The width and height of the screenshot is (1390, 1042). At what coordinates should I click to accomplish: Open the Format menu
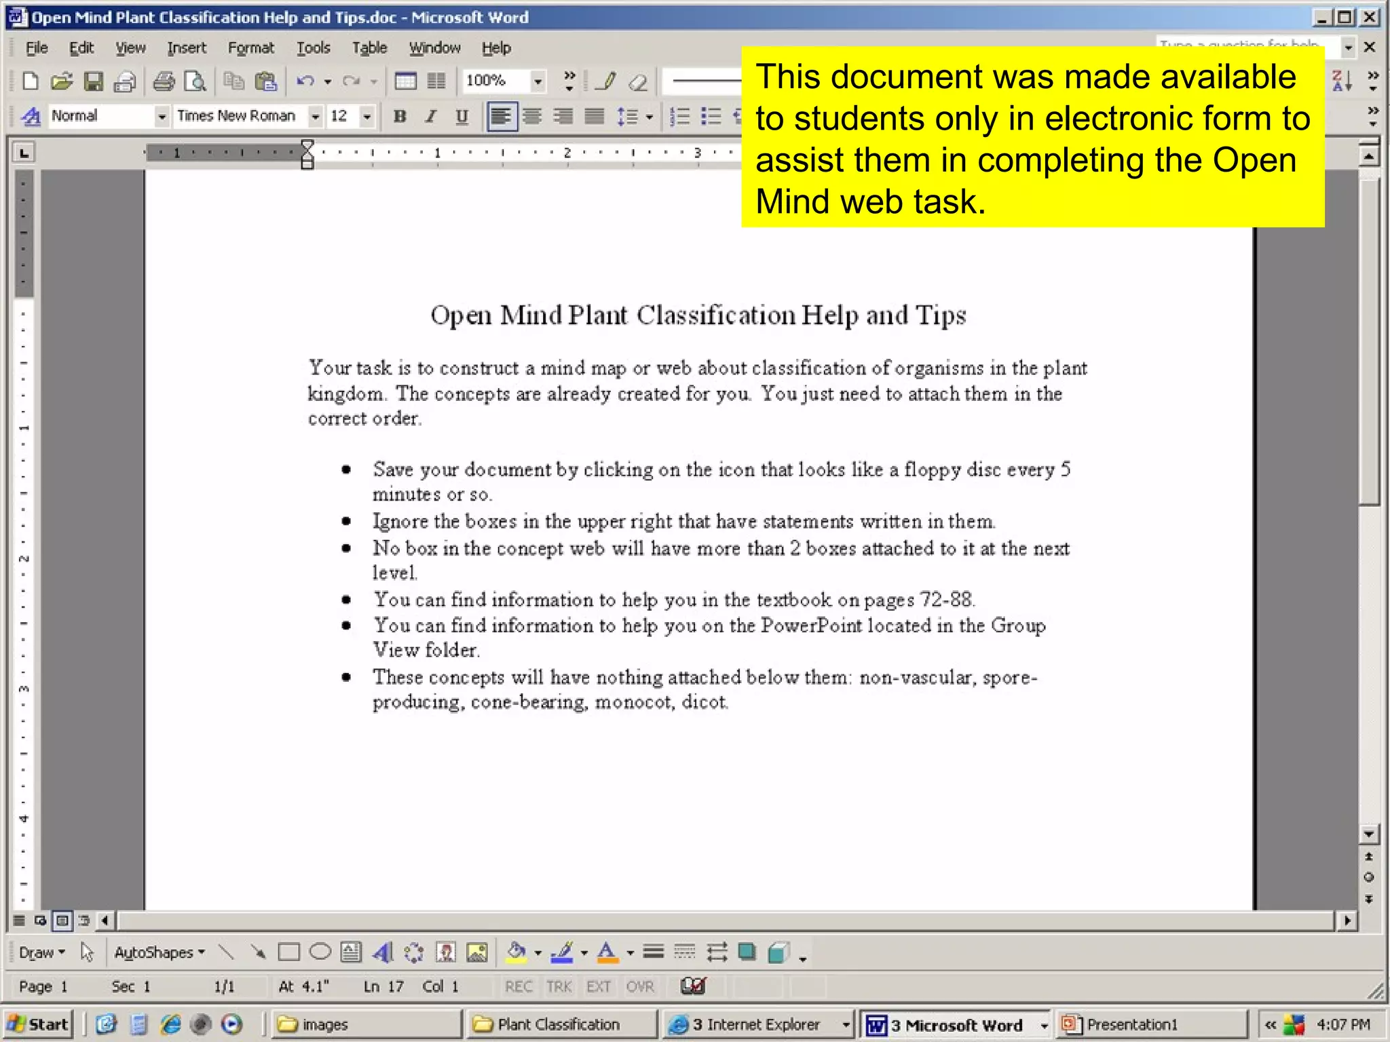[x=250, y=48]
